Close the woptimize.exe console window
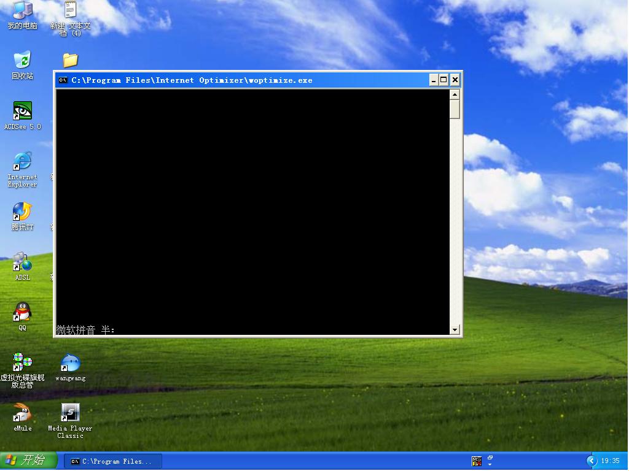The height and width of the screenshot is (471, 629). (x=455, y=80)
